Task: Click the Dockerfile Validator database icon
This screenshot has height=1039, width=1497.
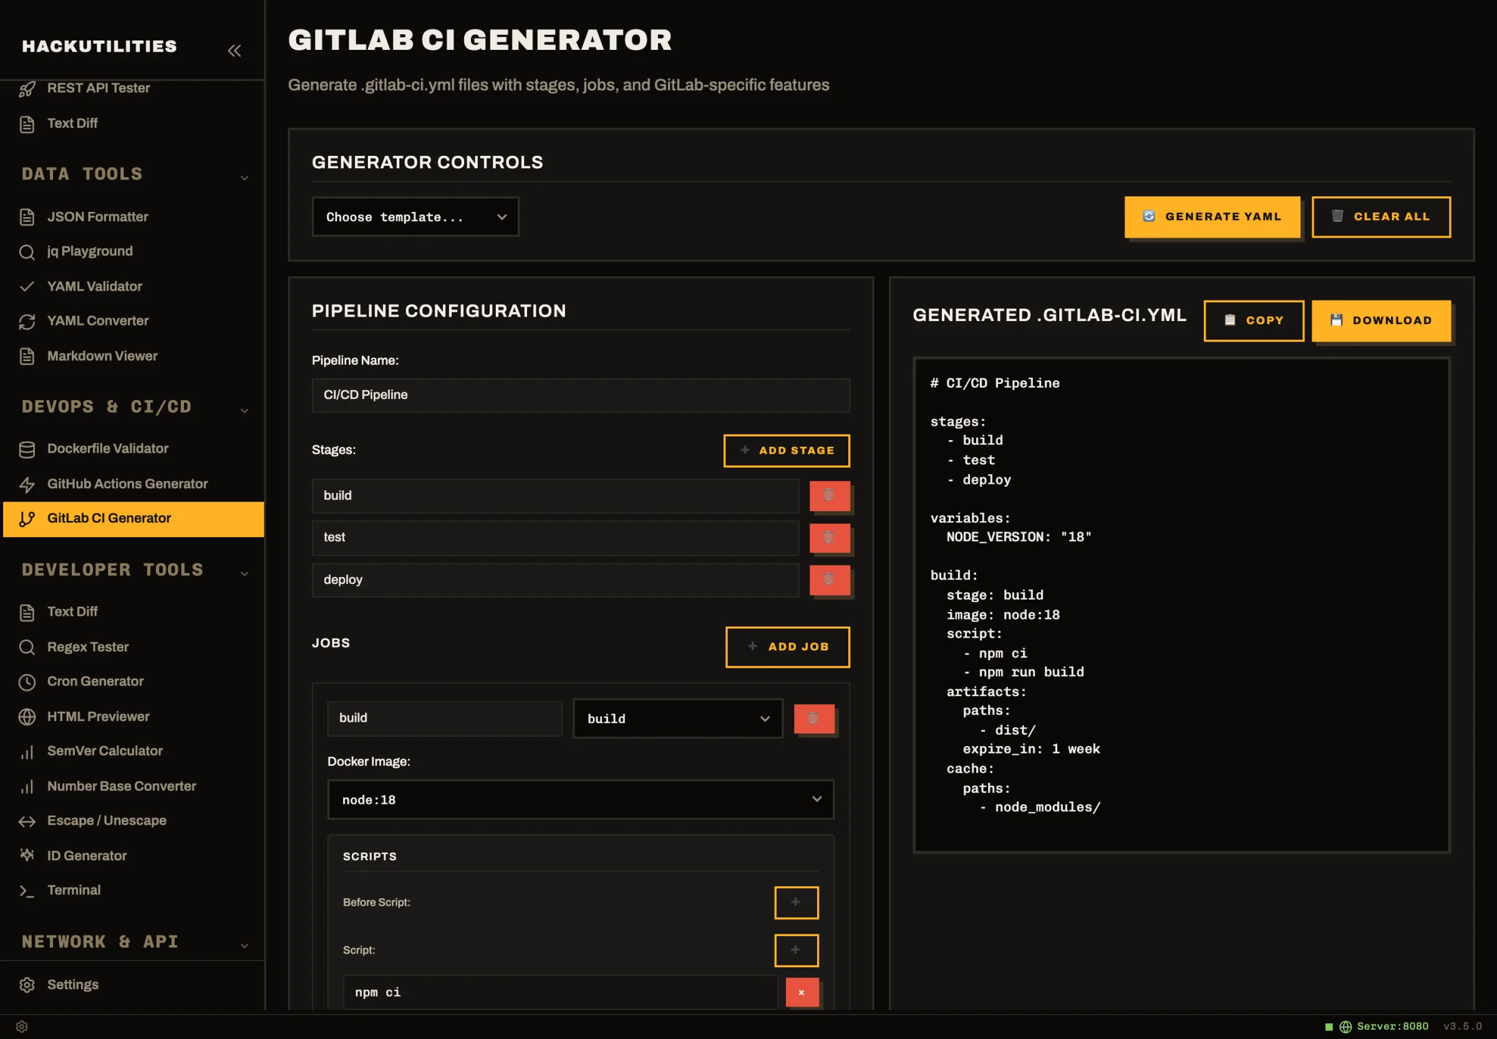Action: click(27, 449)
